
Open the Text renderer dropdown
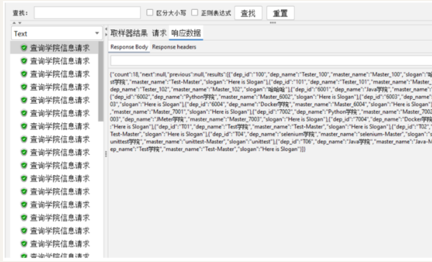coord(56,33)
